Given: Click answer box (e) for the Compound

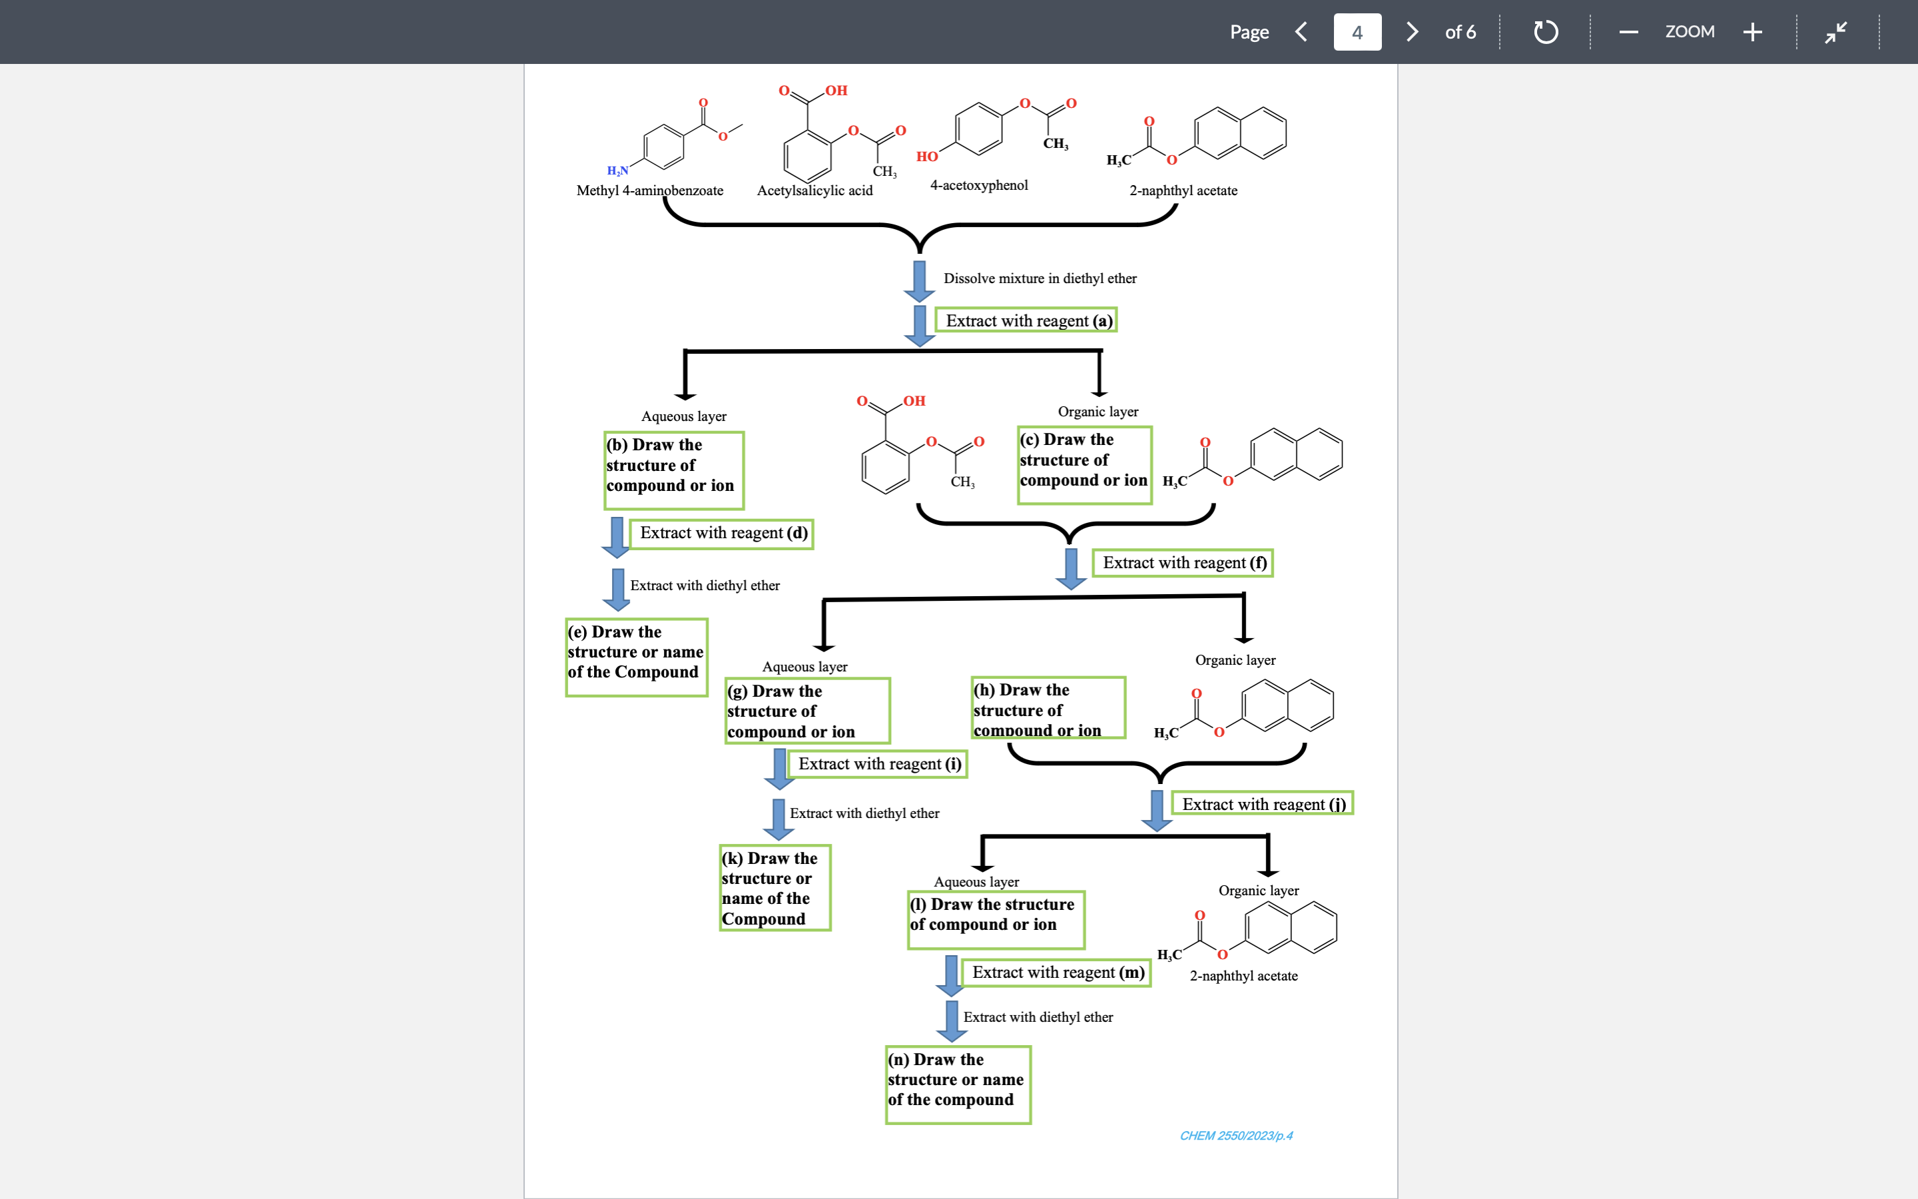Looking at the screenshot, I should click(x=635, y=657).
